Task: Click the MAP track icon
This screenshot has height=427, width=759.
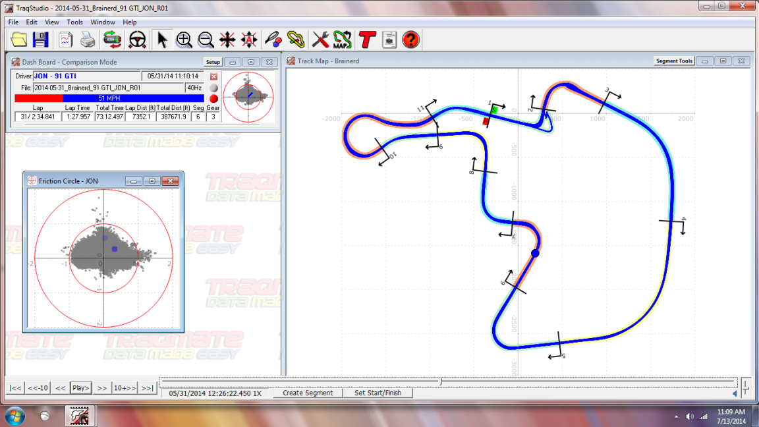Action: 342,40
